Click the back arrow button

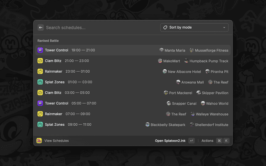(41, 28)
